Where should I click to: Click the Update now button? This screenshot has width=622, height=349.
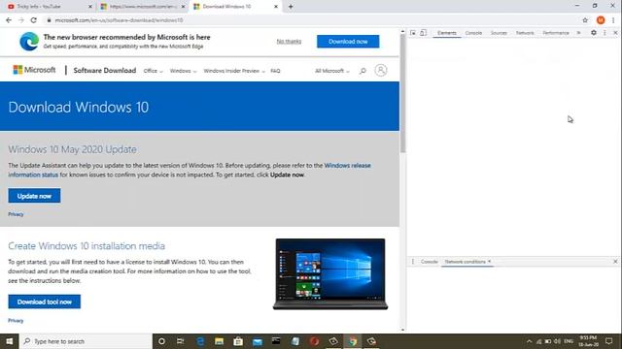pos(34,196)
